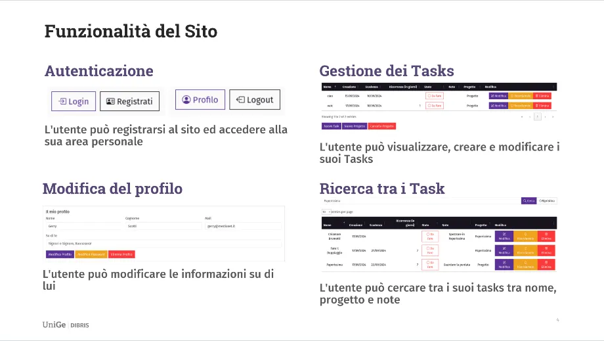Click the Nuovo Progetto button
Image resolution: width=604 pixels, height=341 pixels.
355,126
